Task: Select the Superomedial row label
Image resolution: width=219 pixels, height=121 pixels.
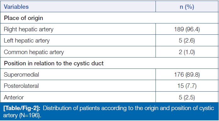Action: click(x=21, y=75)
